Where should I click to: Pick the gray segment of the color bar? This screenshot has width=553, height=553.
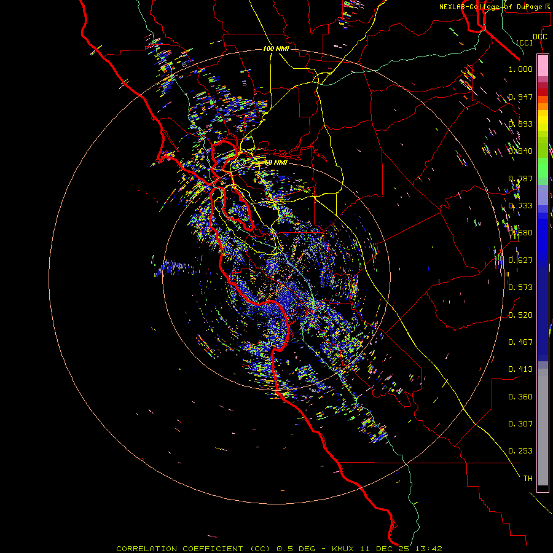(x=543, y=427)
